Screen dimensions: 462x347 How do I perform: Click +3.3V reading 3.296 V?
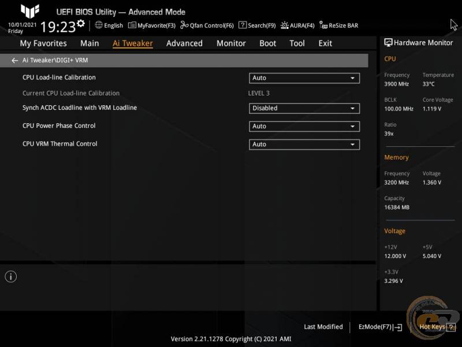(393, 281)
